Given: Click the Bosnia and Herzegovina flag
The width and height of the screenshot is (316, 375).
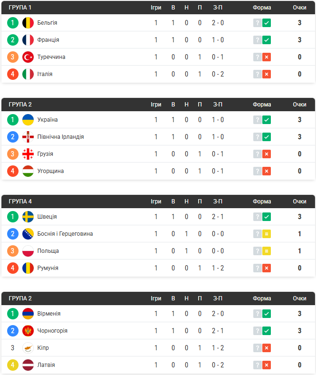Looking at the screenshot, I should tap(28, 234).
